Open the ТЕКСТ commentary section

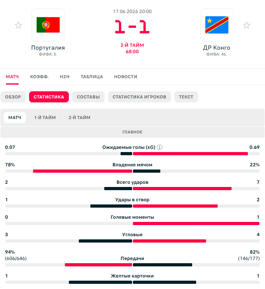click(x=186, y=97)
